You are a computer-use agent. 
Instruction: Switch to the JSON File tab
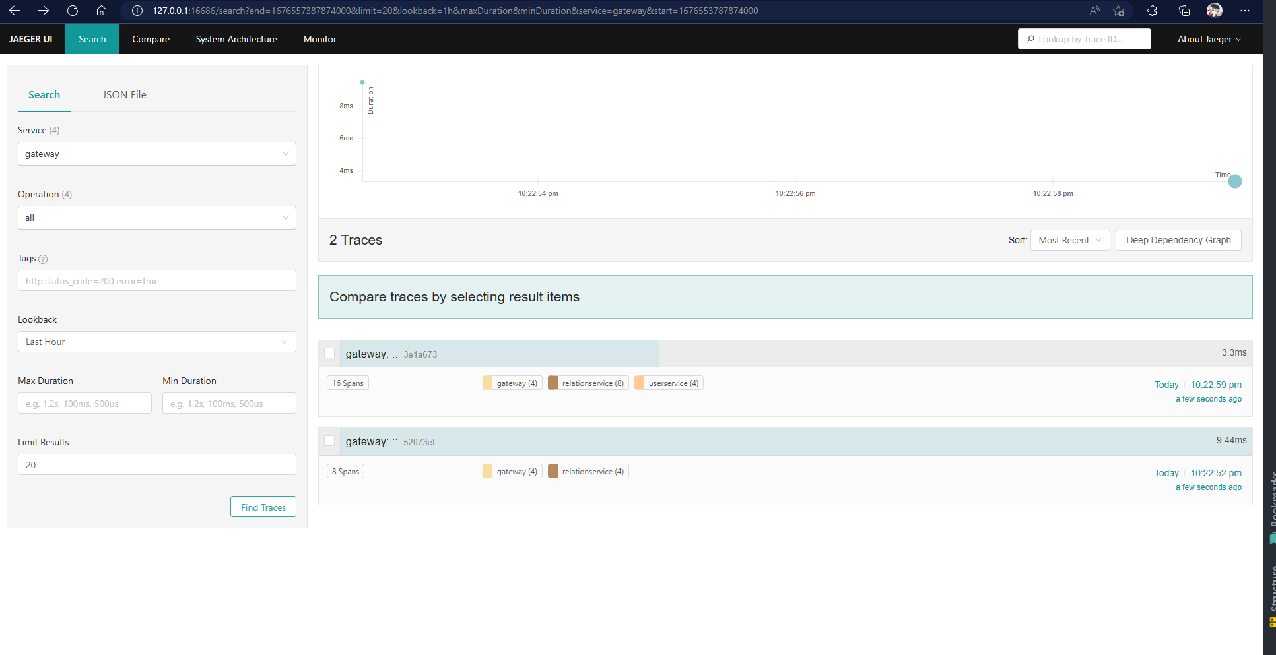pyautogui.click(x=124, y=95)
